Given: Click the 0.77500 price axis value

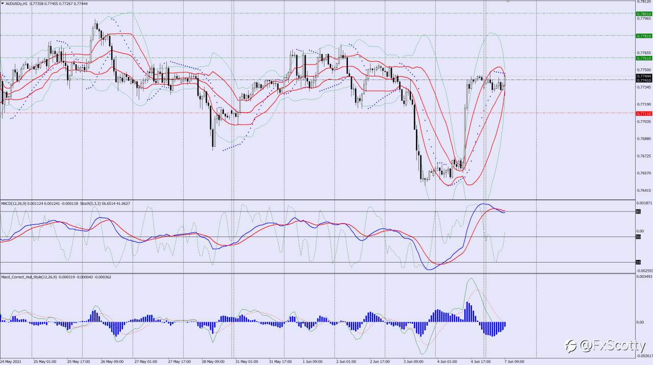Looking at the screenshot, I should [644, 70].
